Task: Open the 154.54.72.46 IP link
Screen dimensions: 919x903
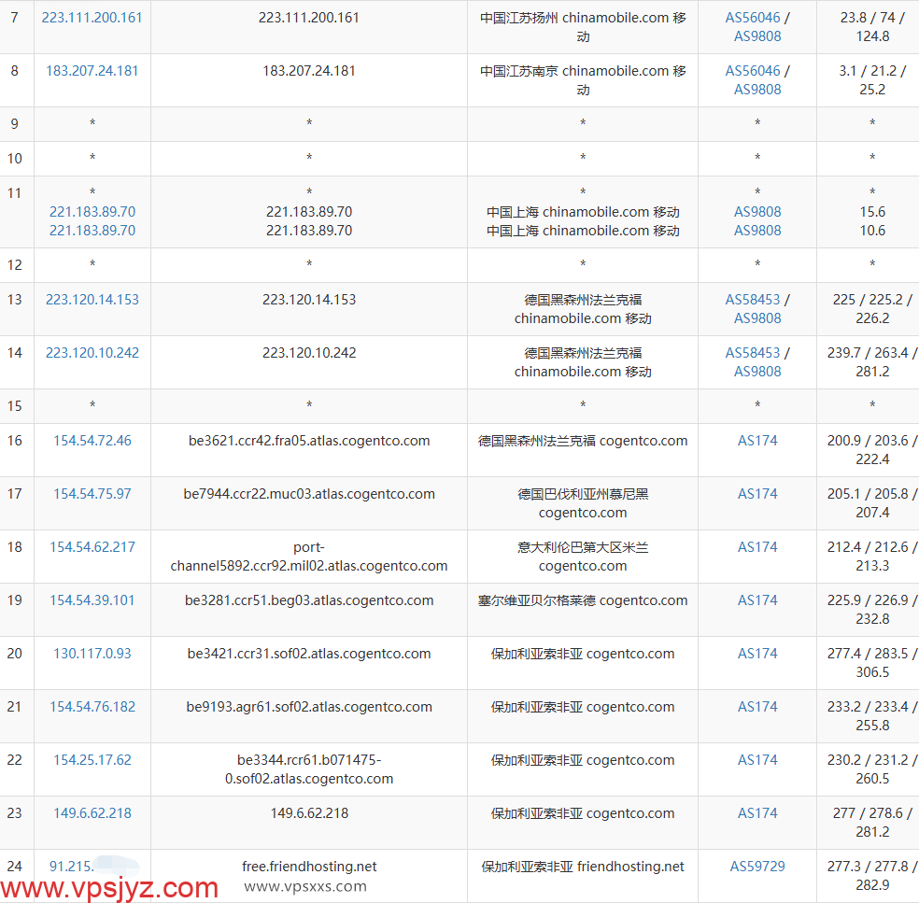Action: click(92, 441)
